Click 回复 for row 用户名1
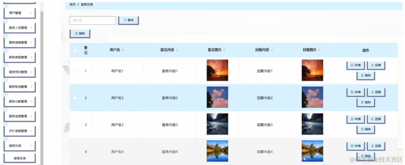Screen dimensions: 405x165 point(376,65)
